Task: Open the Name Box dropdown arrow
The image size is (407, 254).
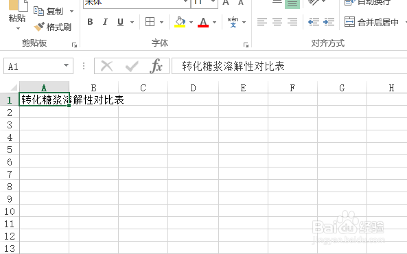Action: [67, 65]
